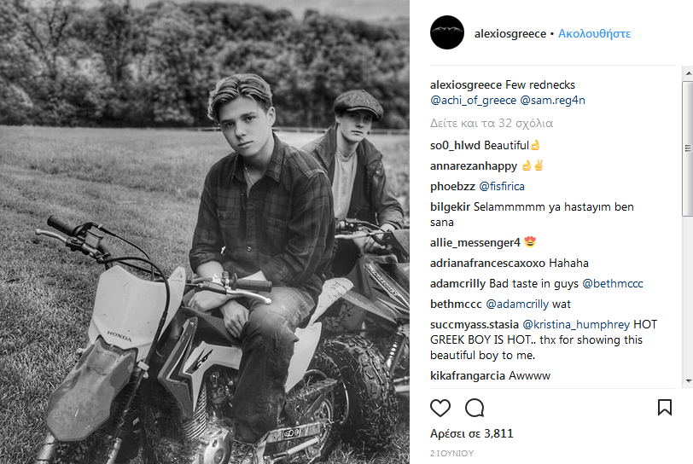This screenshot has width=693, height=464.
Task: Follow the account via Ακολουθήστε
Action: point(594,34)
